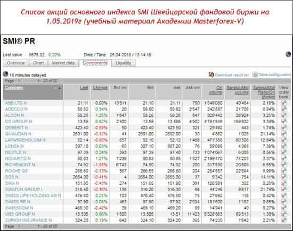The image size is (293, 231).
Task: Open the SWATCH GROUP I company link
Action: (23, 190)
